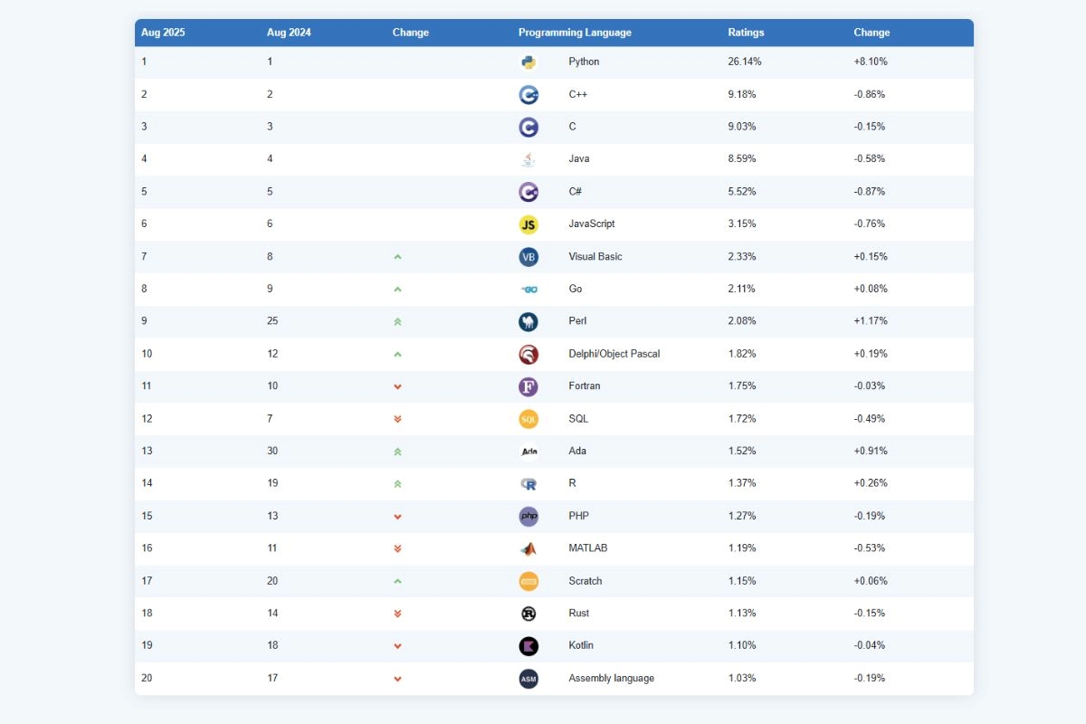Click the Ratings column header
The width and height of the screenshot is (1086, 724).
pyautogui.click(x=746, y=33)
